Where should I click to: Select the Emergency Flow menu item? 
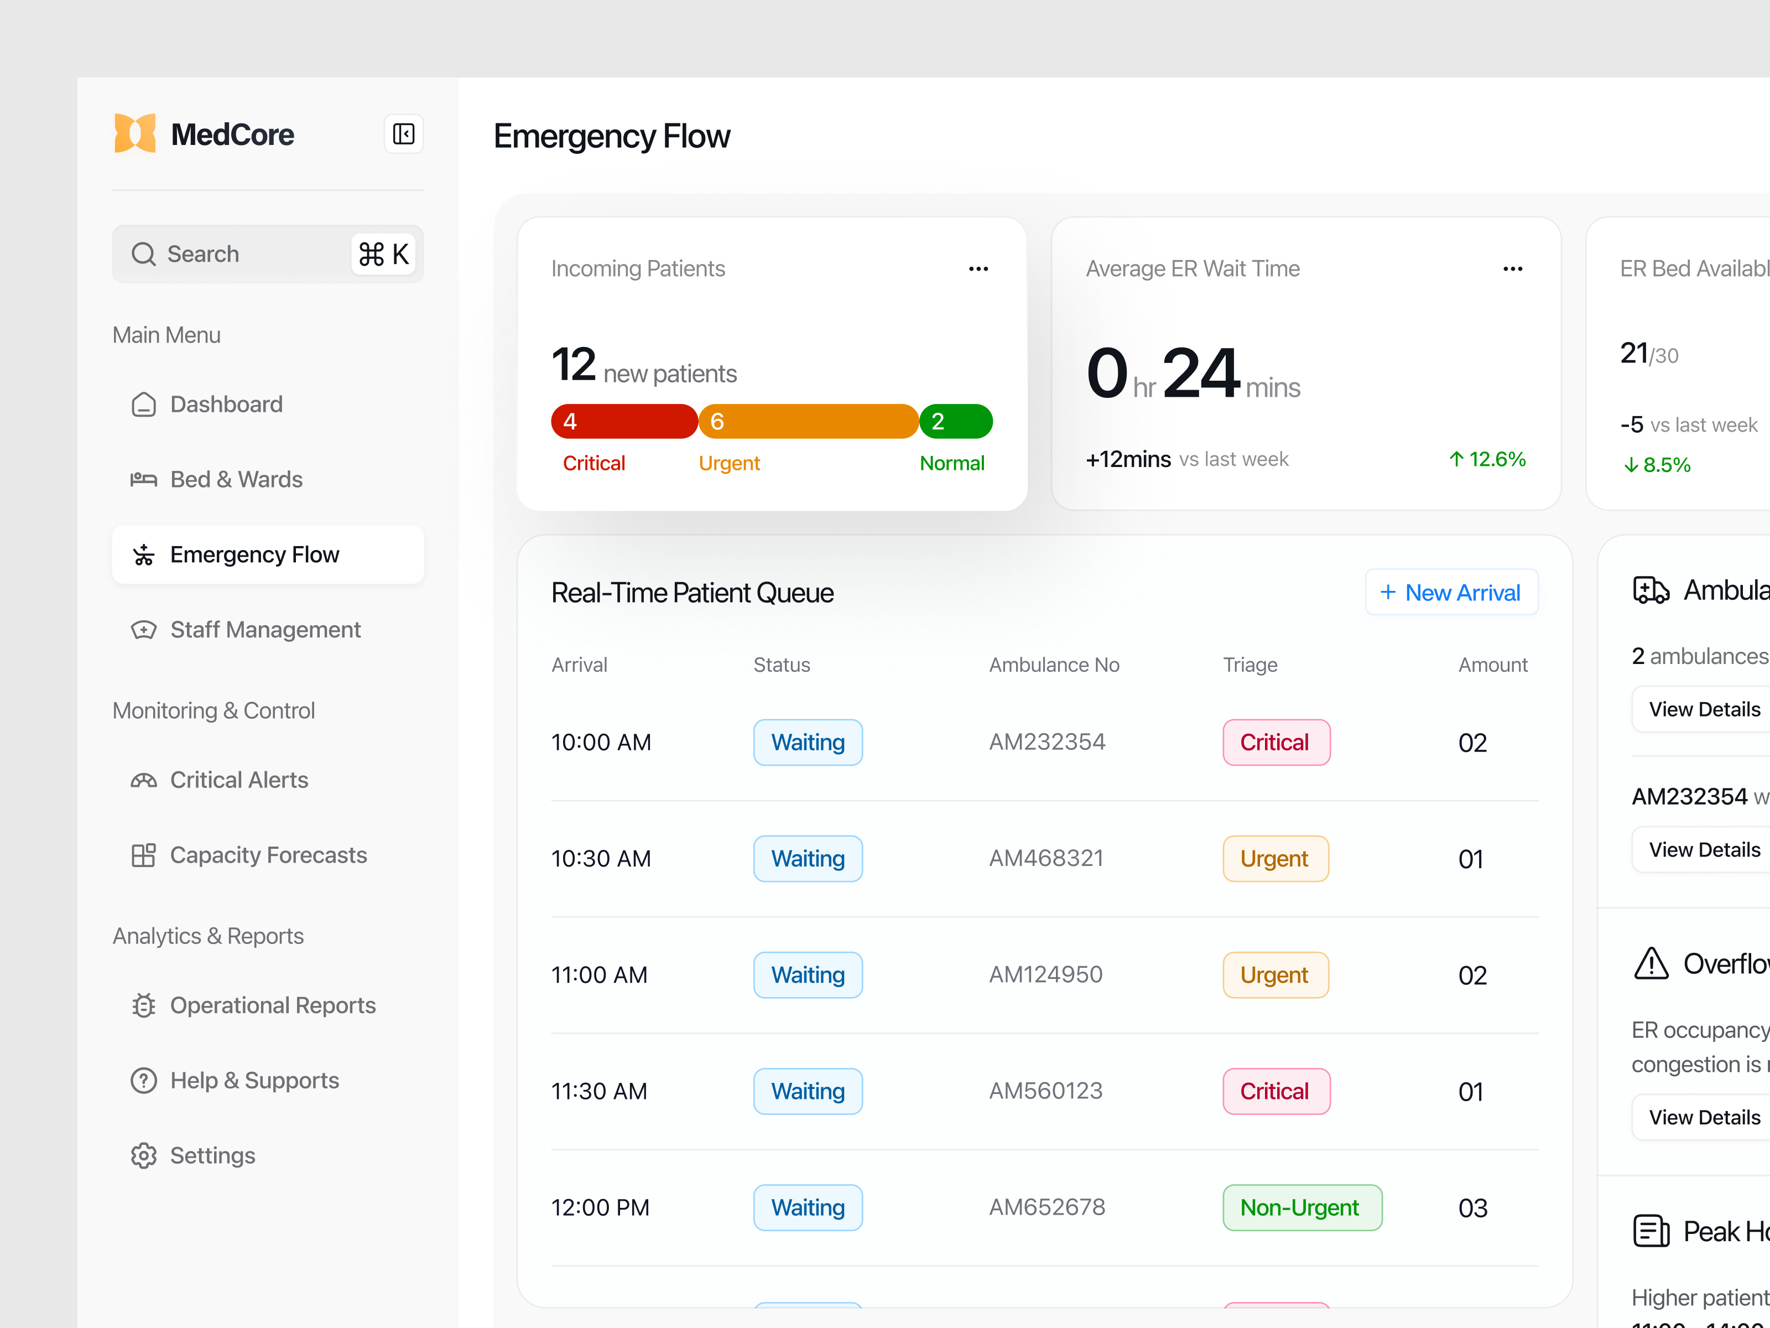(268, 555)
